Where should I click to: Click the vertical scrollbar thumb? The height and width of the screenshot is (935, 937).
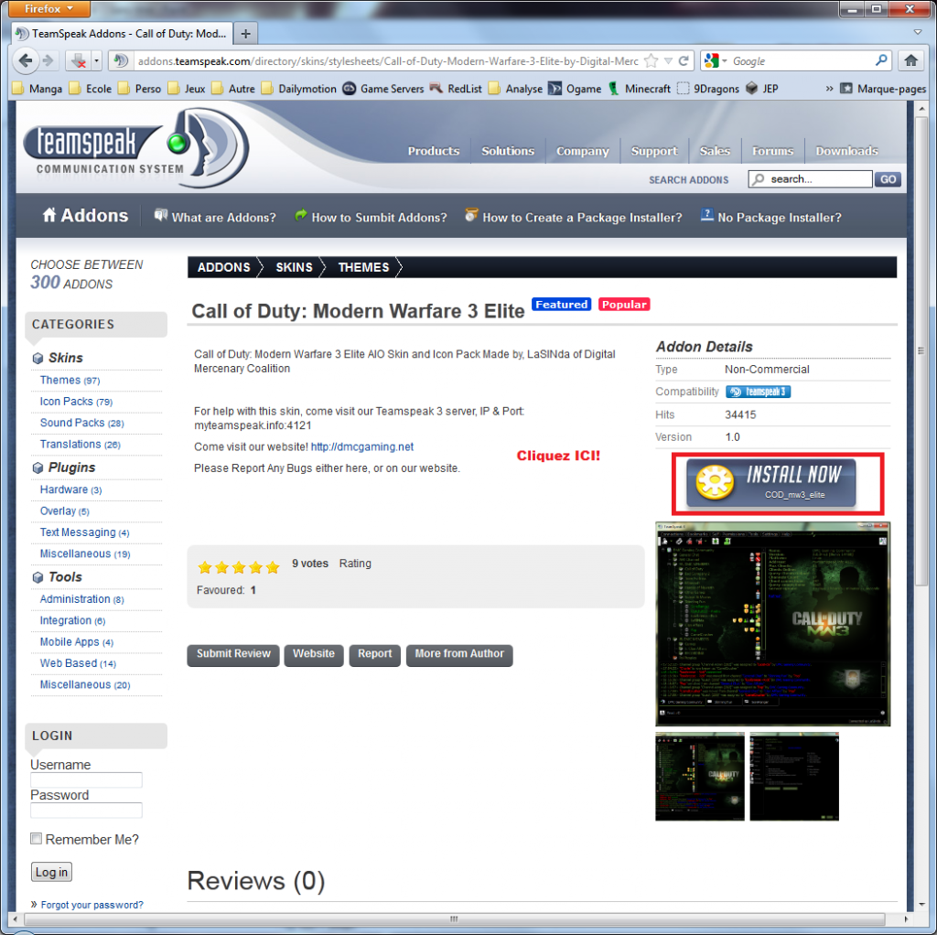pyautogui.click(x=921, y=350)
